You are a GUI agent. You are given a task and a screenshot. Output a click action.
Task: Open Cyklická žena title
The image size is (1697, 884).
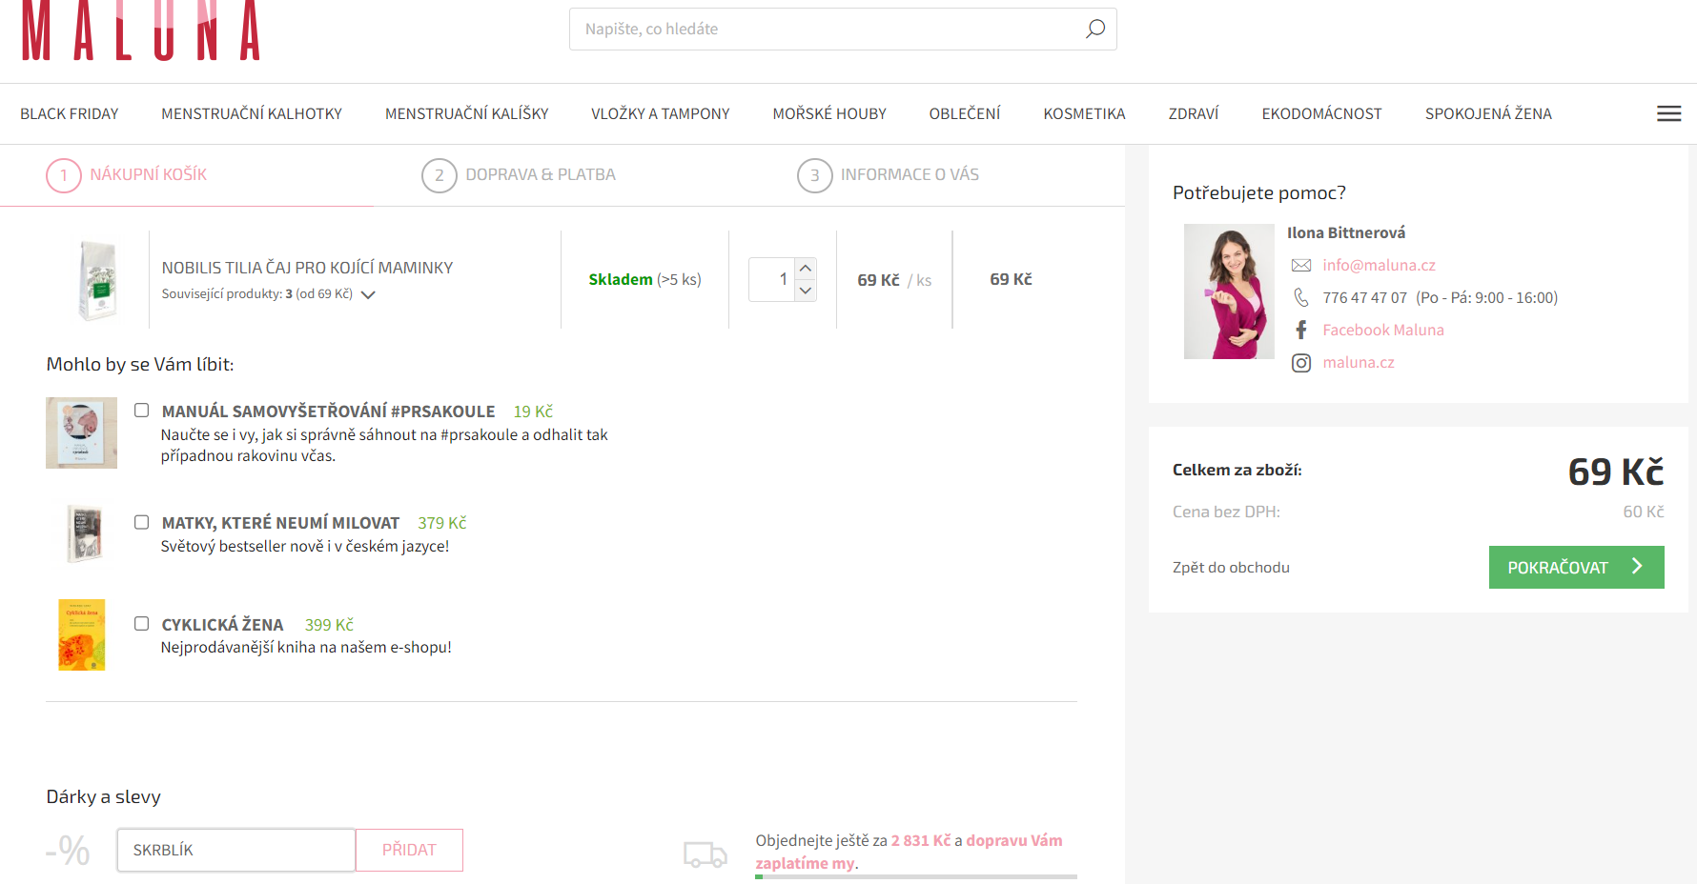tap(222, 625)
